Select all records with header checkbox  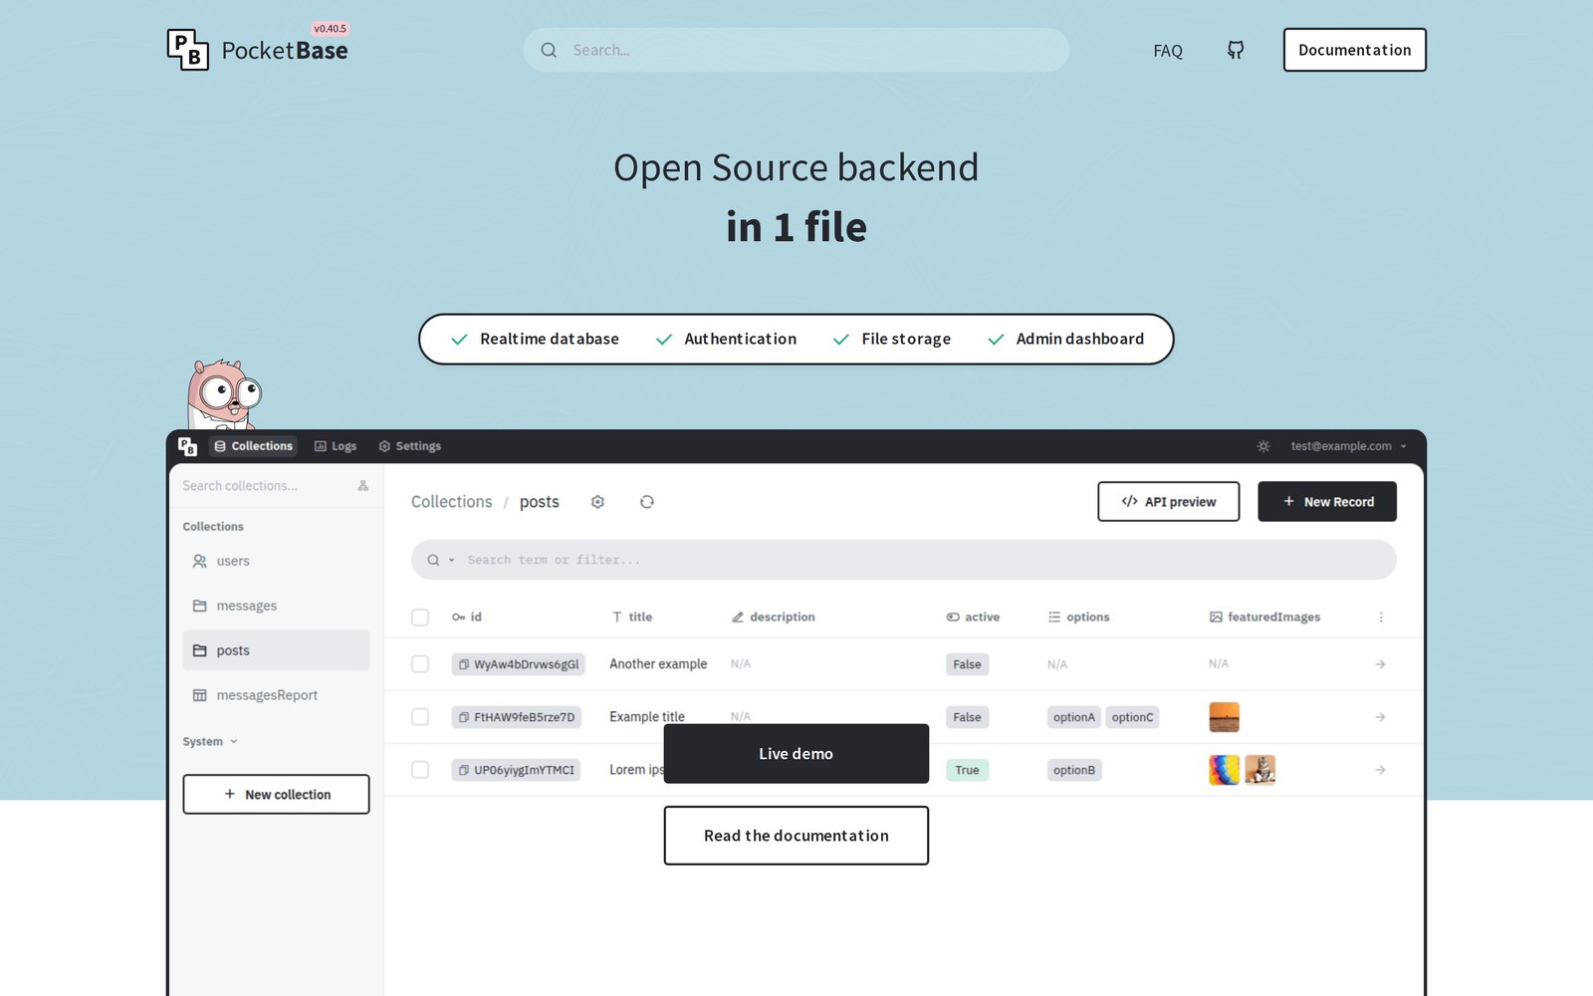tap(420, 618)
